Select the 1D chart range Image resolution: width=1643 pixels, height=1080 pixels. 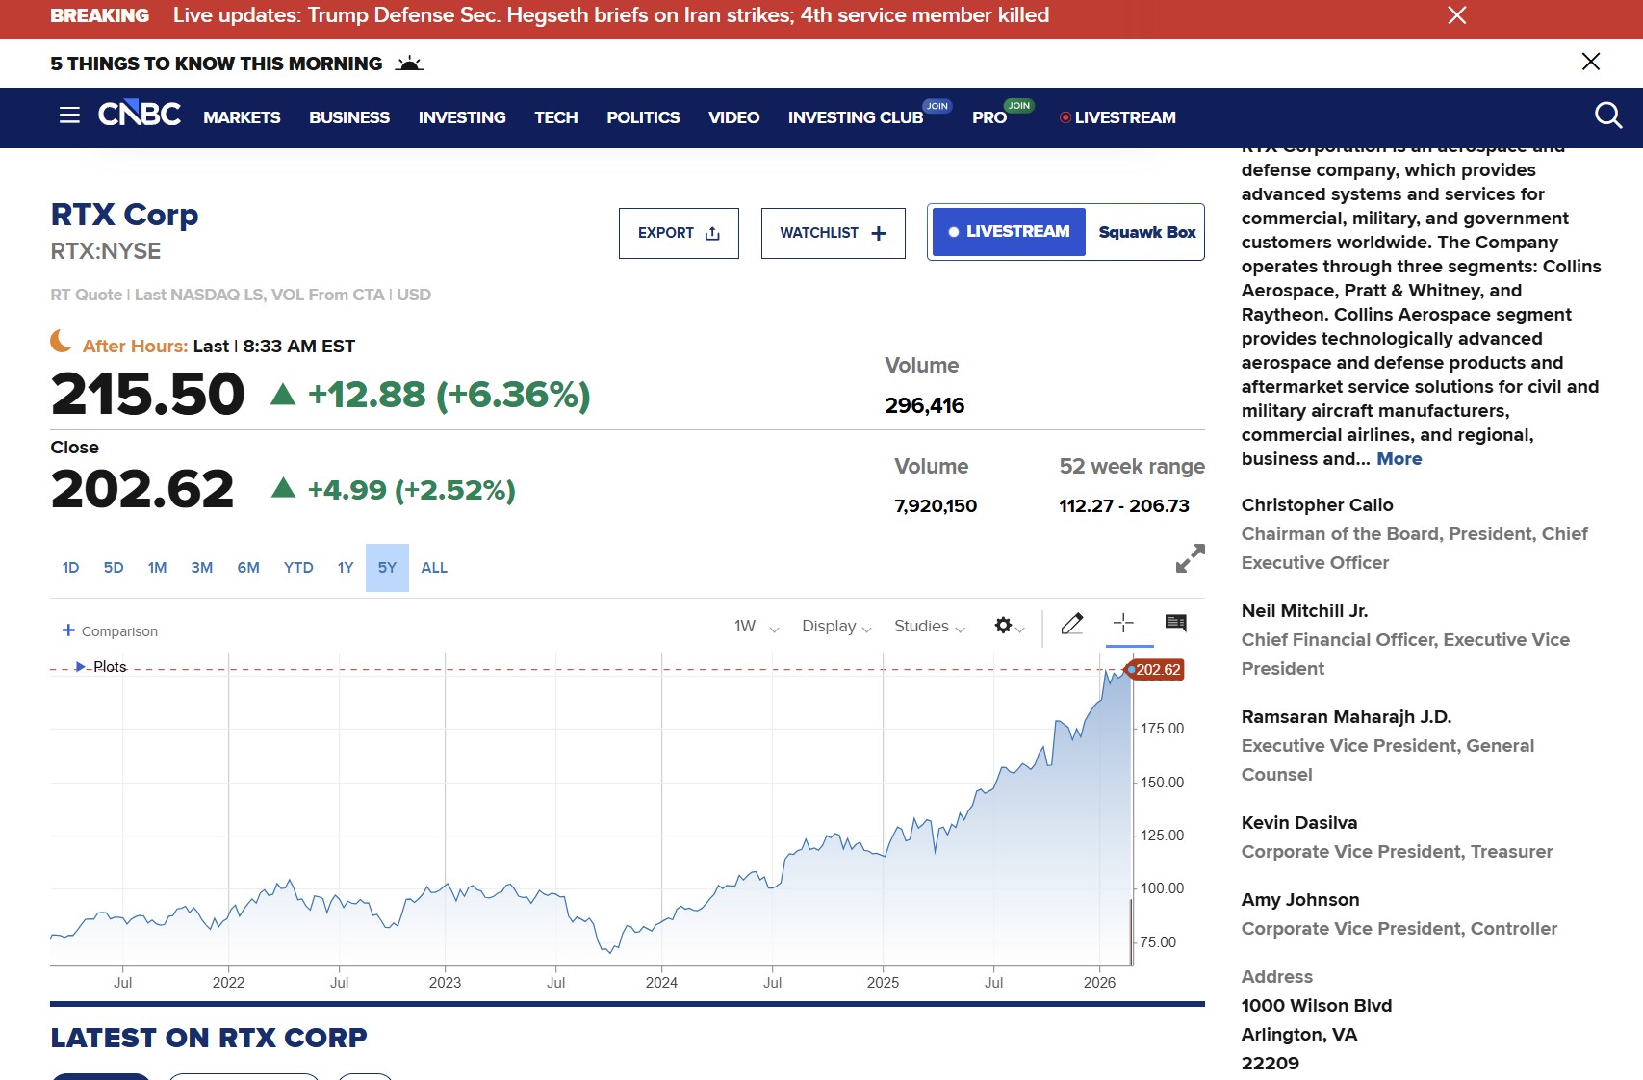pos(70,568)
